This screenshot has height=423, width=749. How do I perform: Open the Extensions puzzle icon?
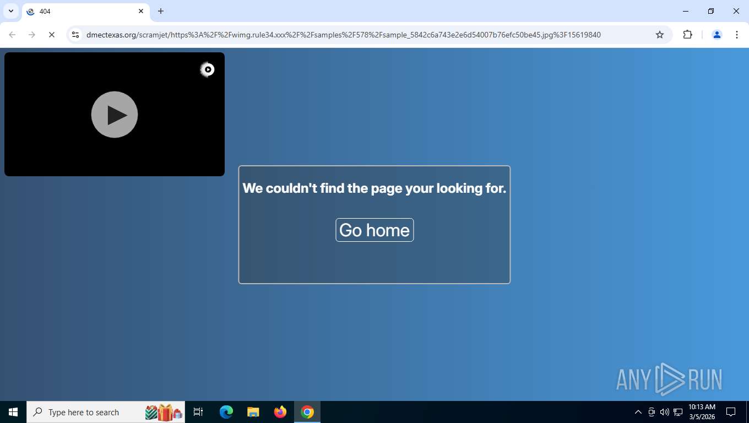tap(687, 35)
